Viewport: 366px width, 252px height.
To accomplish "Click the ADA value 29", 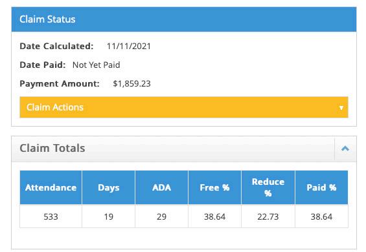I will [x=161, y=216].
